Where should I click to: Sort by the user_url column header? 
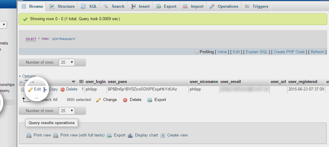[x=278, y=82]
